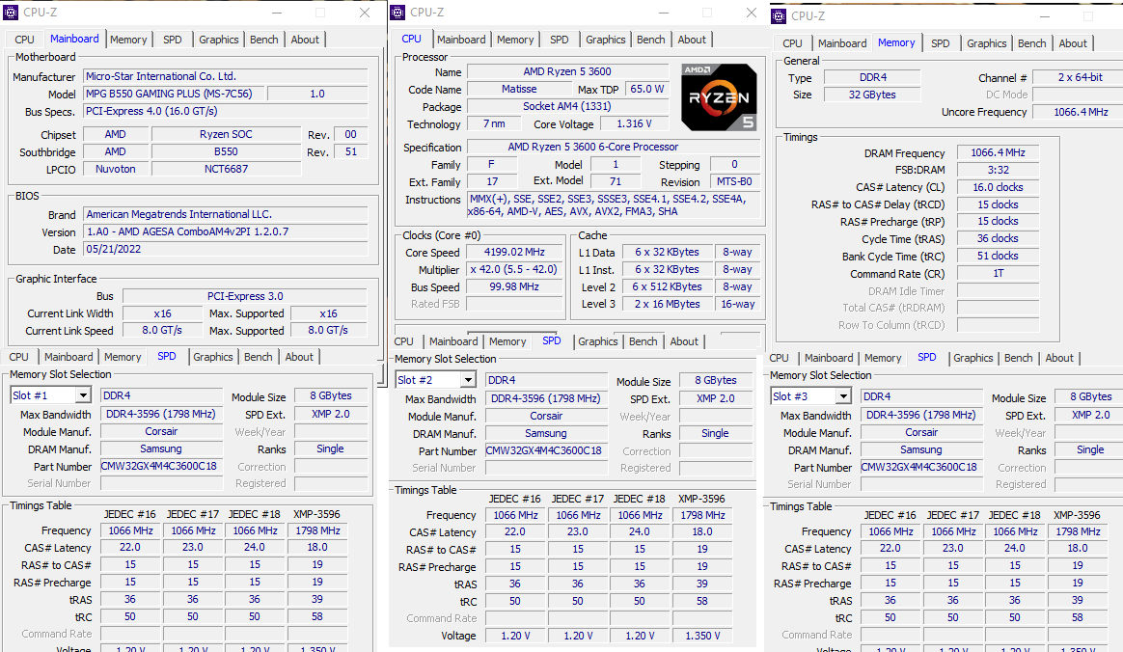
Task: Open the About tab above the Slot #3 panel
Action: pyautogui.click(x=1059, y=358)
